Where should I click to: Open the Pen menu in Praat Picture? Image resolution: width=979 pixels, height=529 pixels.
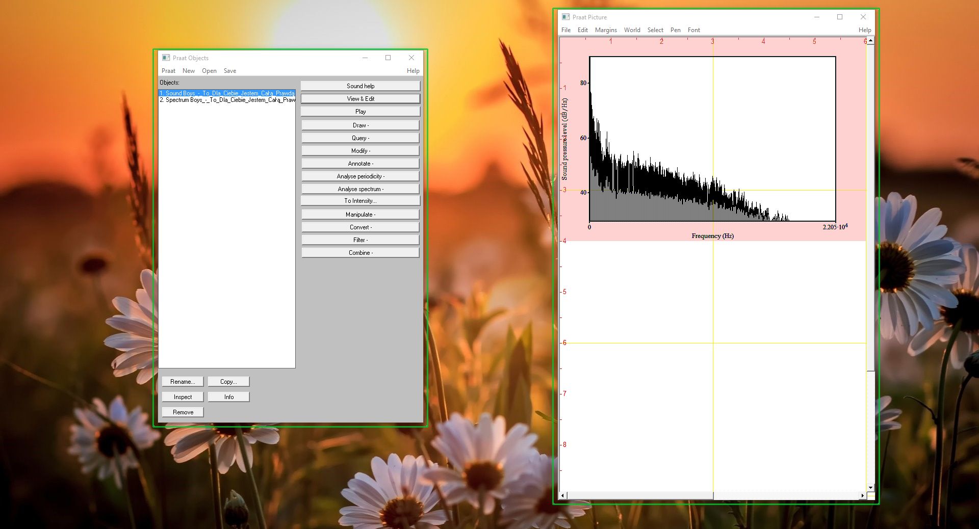[675, 30]
